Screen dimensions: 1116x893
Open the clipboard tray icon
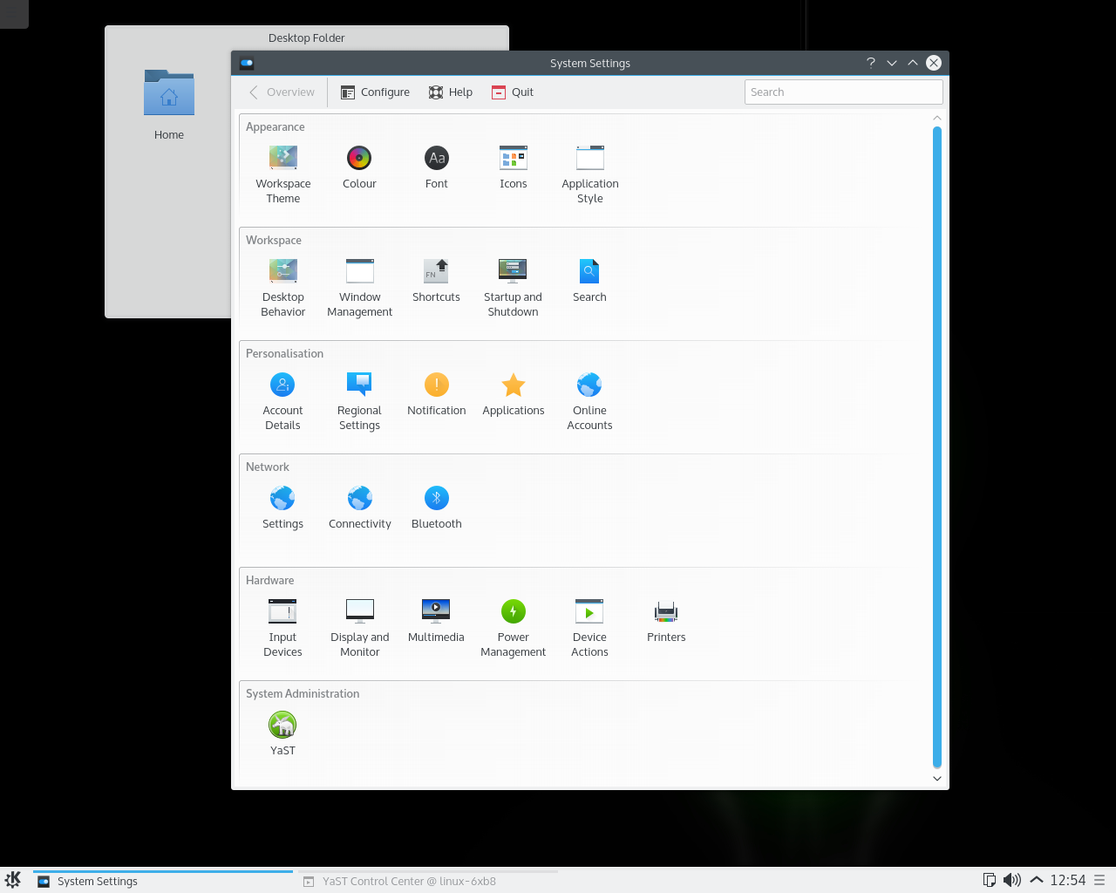click(x=990, y=880)
